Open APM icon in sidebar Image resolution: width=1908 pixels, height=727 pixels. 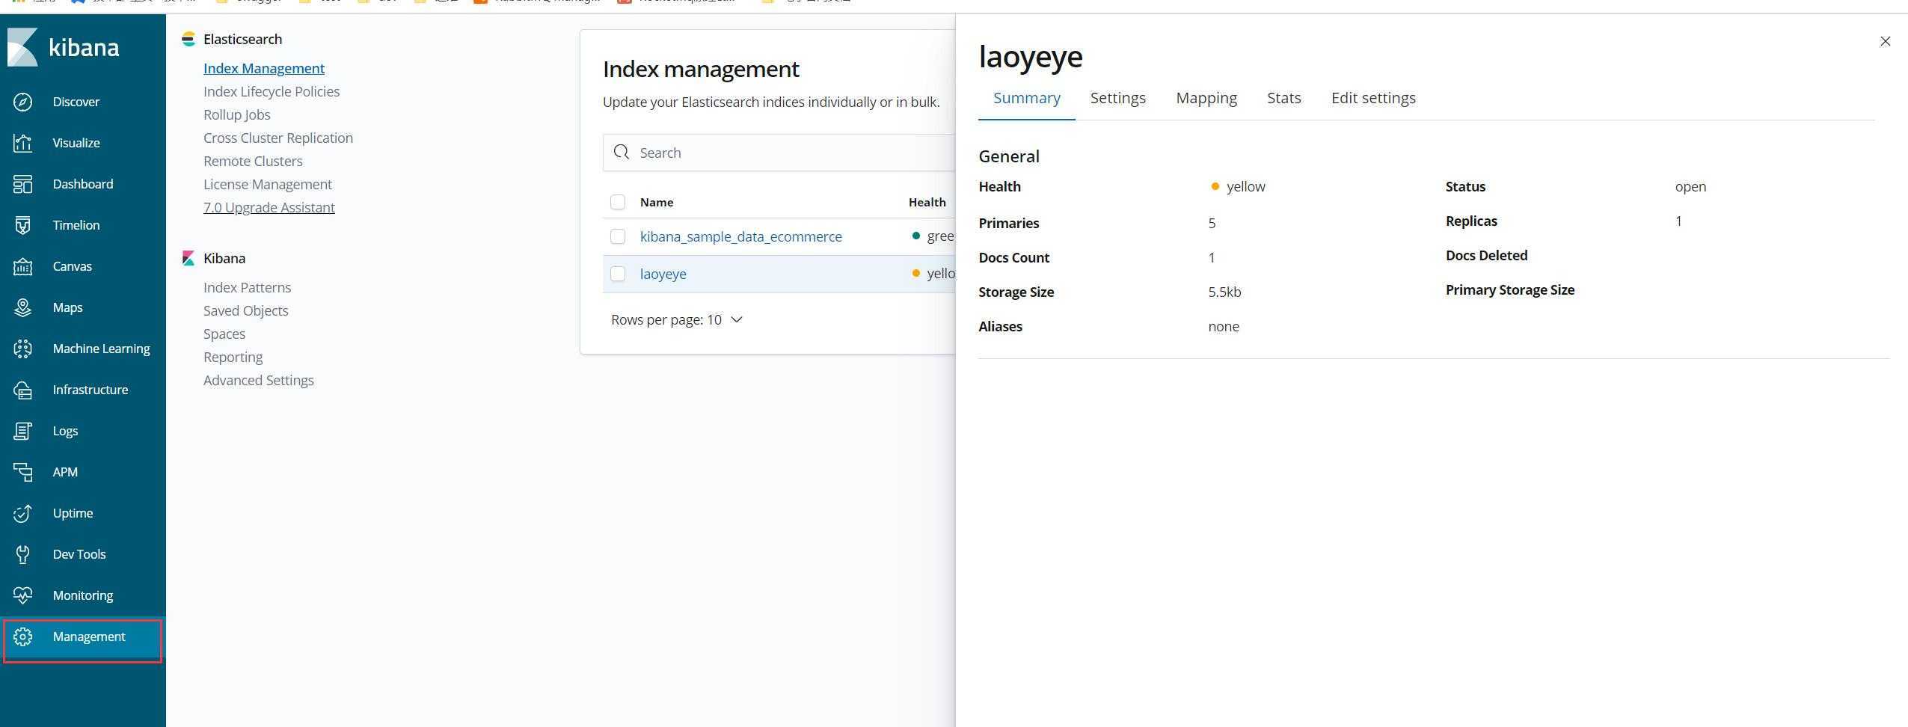[23, 472]
